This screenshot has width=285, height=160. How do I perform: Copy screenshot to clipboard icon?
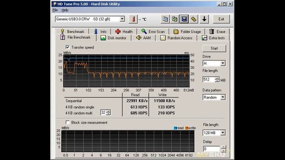tap(175, 19)
